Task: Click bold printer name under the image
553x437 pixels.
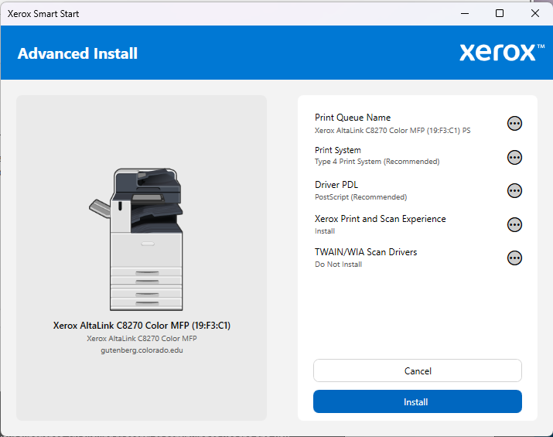Action: coord(142,326)
